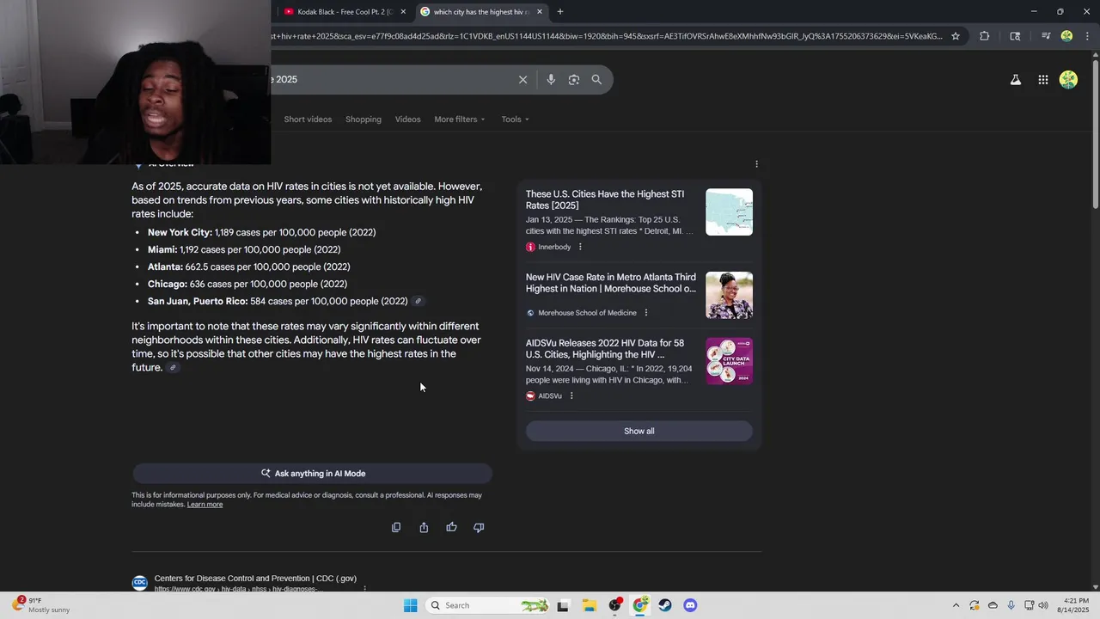Click the Google search text field
1100x619 pixels.
point(391,79)
